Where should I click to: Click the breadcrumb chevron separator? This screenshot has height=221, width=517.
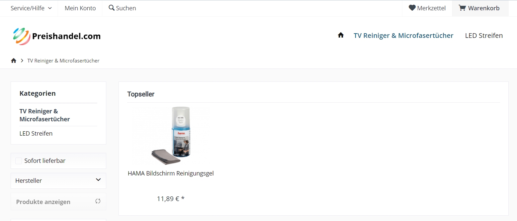[22, 60]
